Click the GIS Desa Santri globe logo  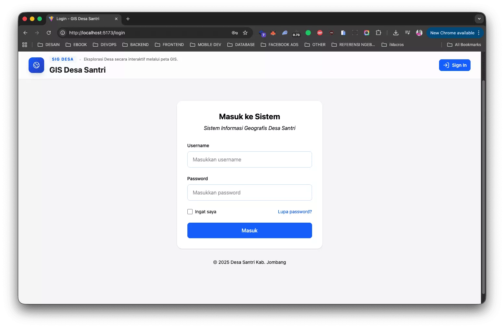pos(36,65)
